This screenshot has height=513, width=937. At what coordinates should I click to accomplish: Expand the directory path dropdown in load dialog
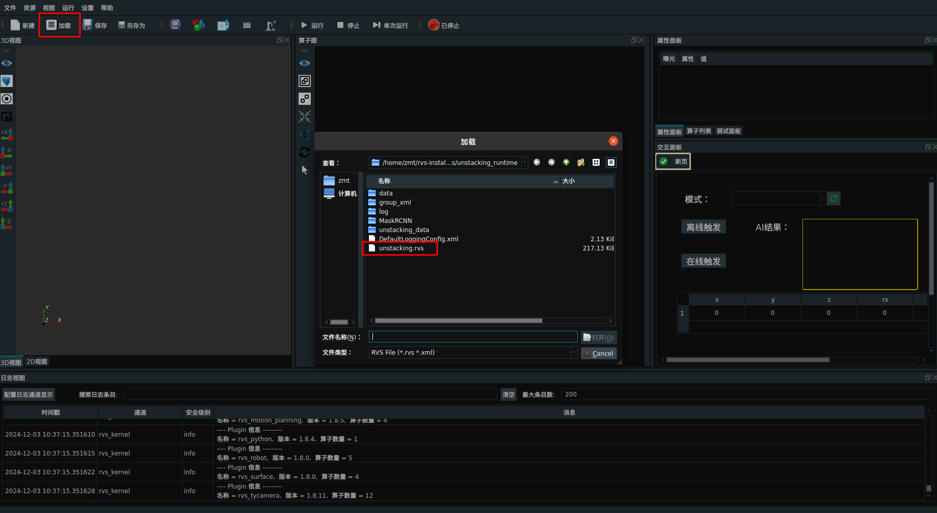(525, 162)
